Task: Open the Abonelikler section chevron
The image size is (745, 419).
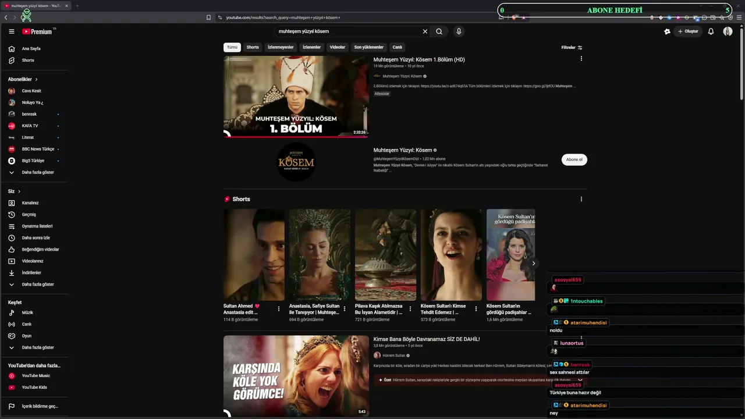Action: [36, 79]
